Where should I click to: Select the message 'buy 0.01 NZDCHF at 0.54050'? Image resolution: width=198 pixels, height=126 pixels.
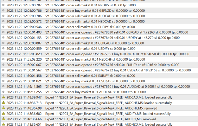(x=117, y=54)
